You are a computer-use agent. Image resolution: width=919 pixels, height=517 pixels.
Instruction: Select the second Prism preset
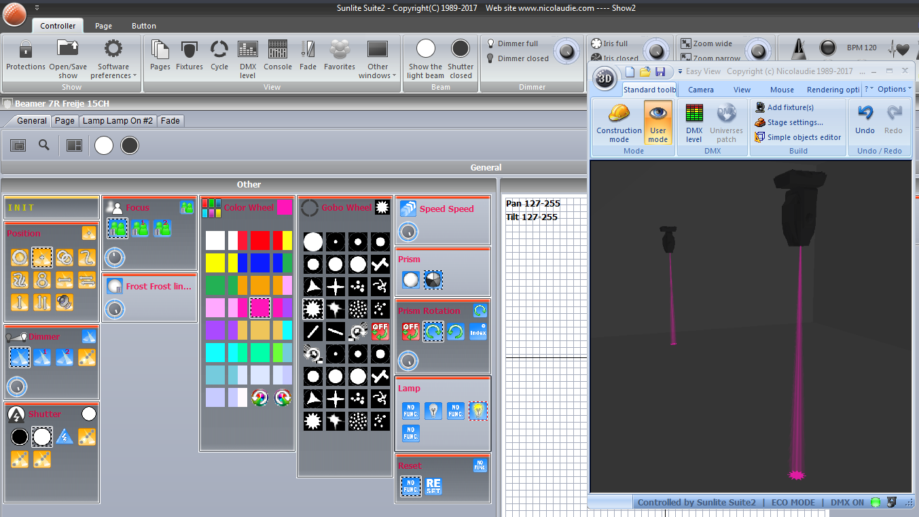[433, 280]
